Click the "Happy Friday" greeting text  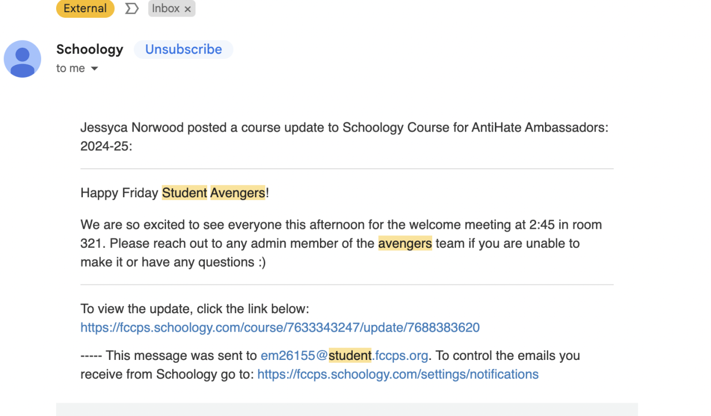coord(119,193)
